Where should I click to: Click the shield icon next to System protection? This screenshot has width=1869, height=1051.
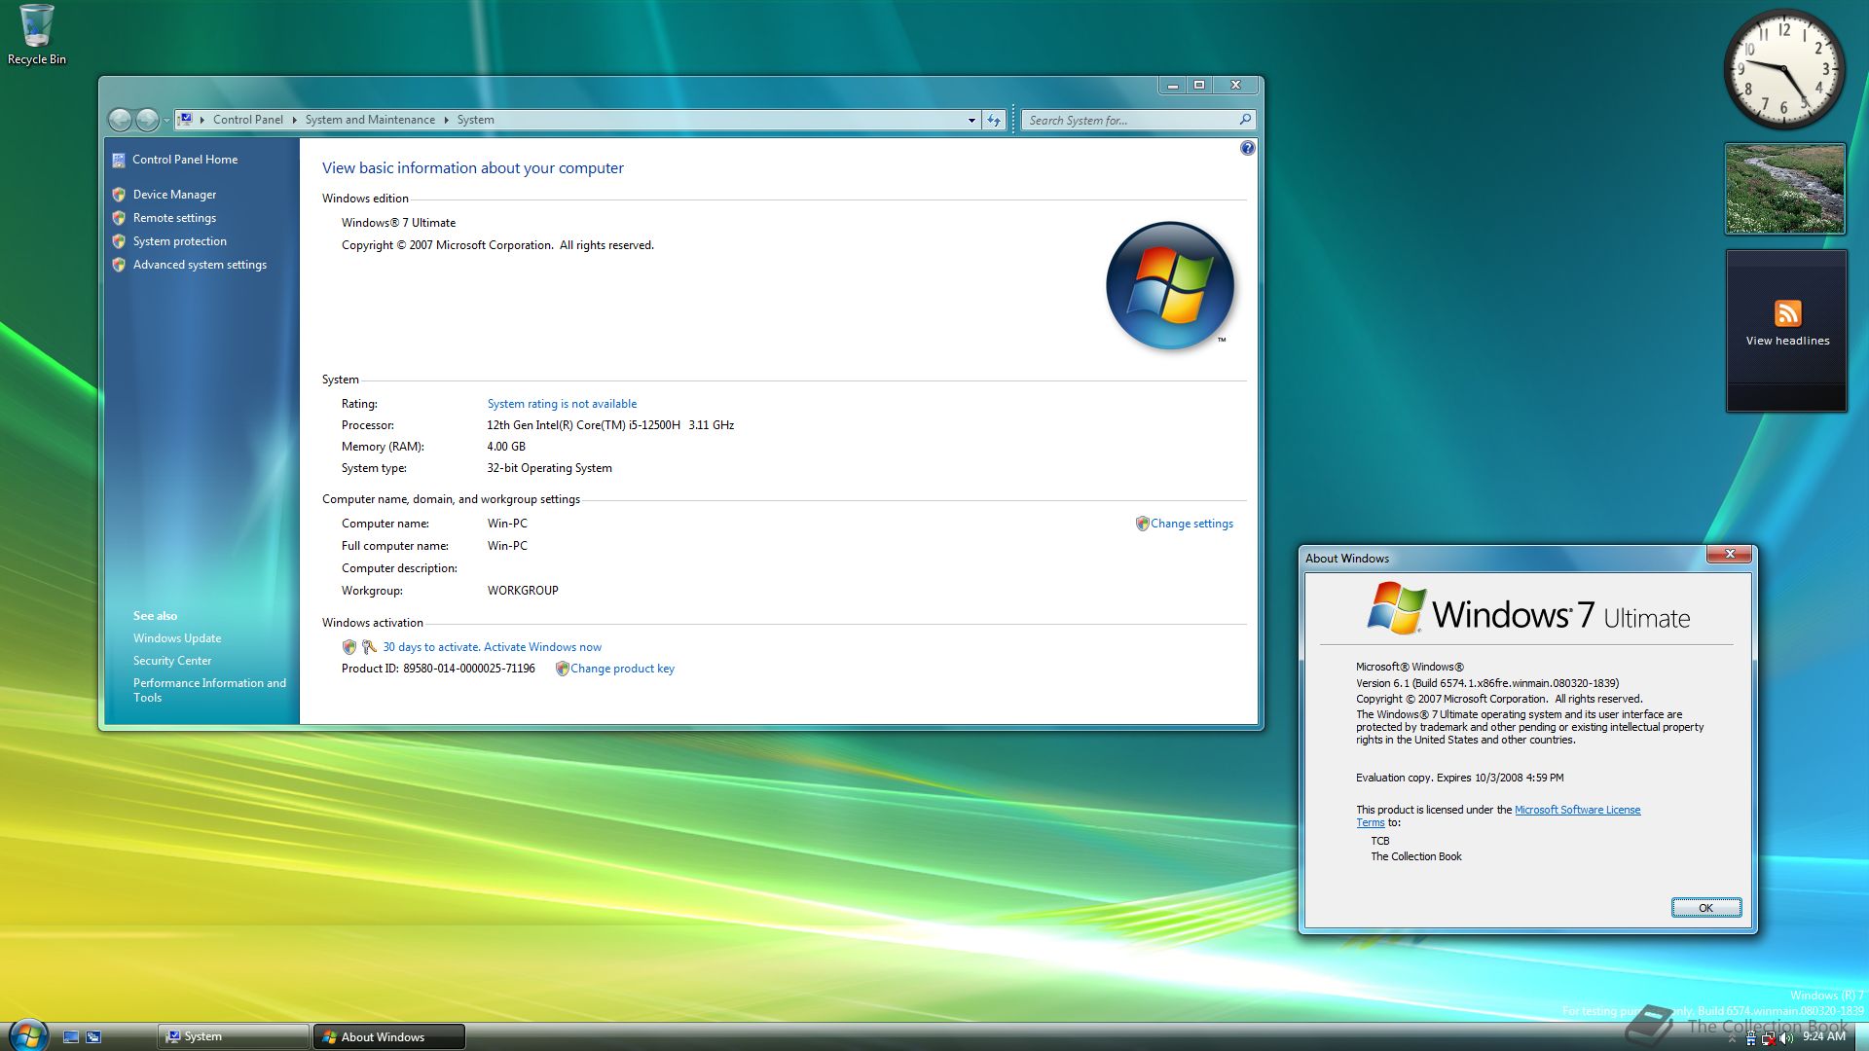tap(119, 241)
